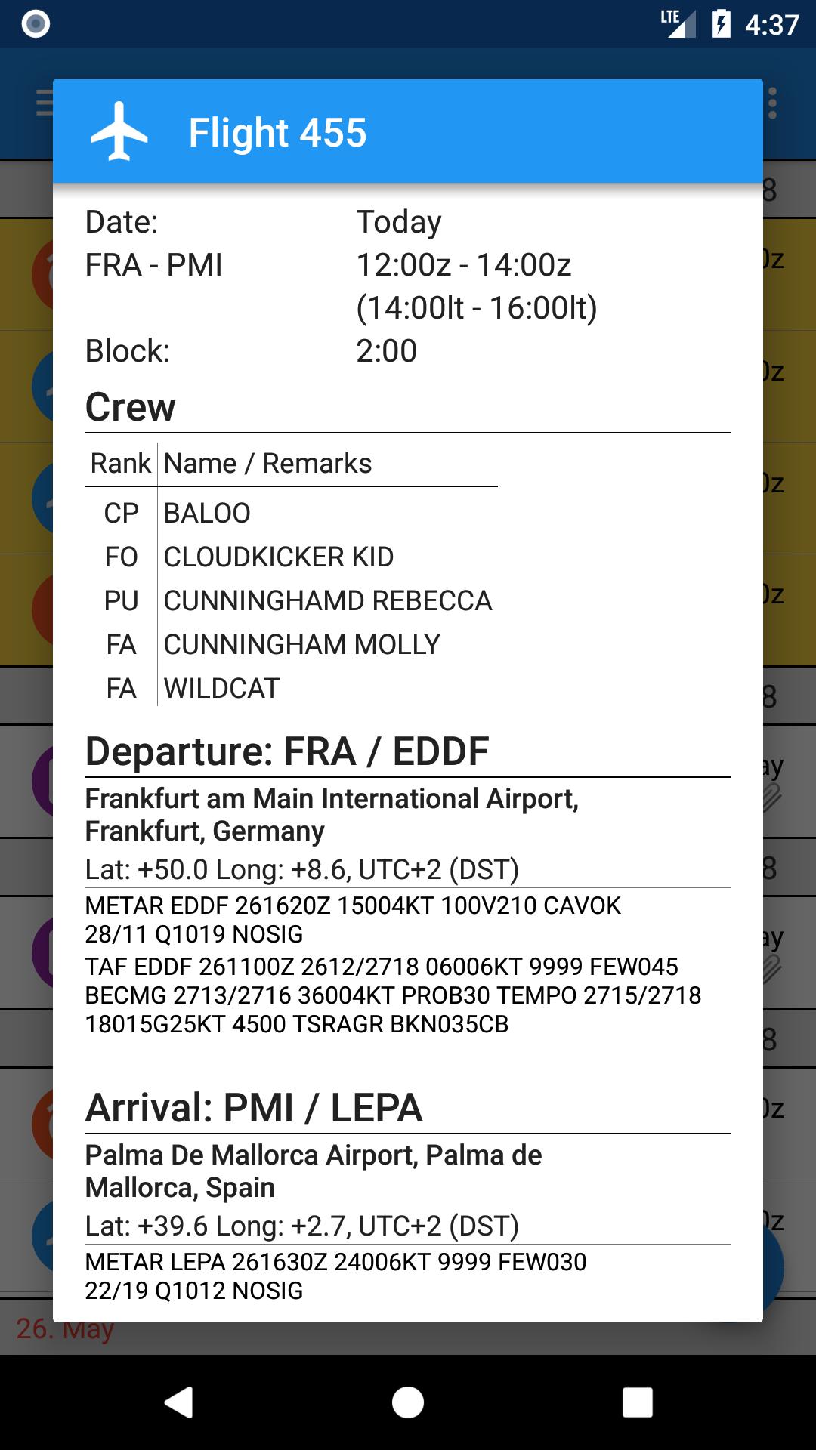
Task: Select flight attendant WILDCAT row
Action: 291,689
